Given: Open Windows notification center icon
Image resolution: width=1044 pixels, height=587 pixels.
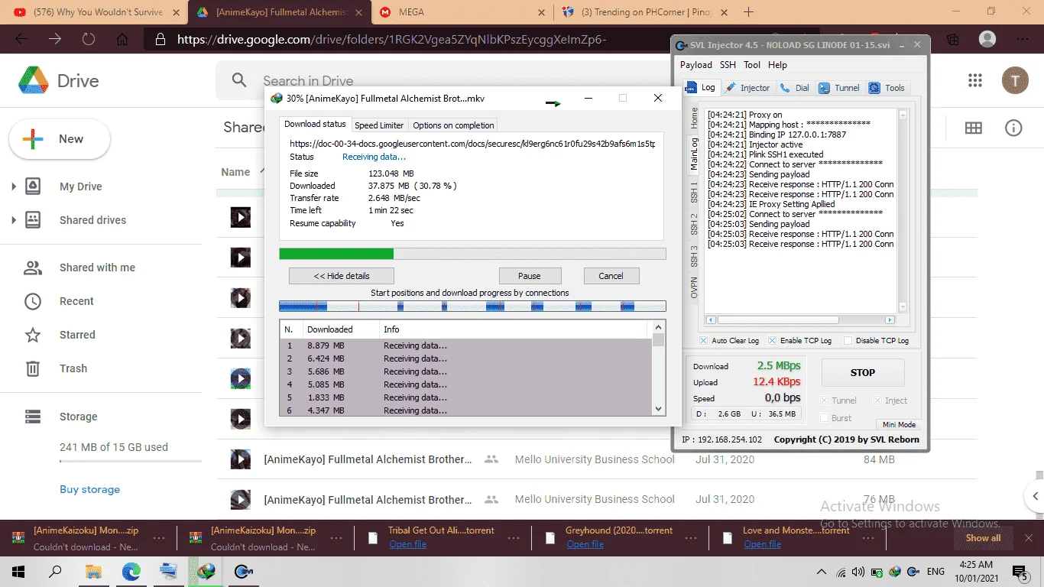Looking at the screenshot, I should pyautogui.click(x=1020, y=571).
